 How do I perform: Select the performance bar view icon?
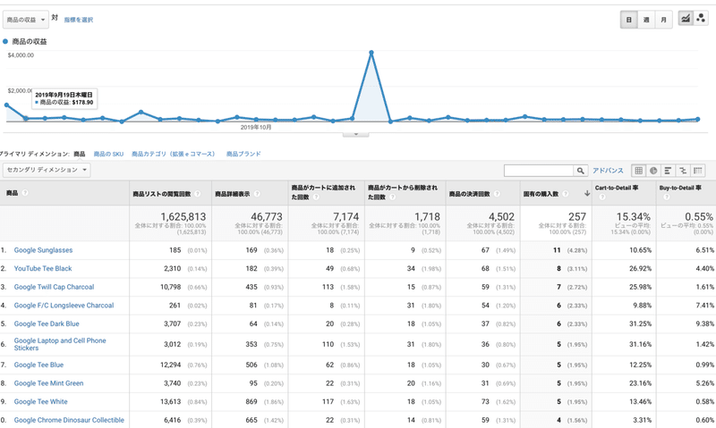tap(668, 171)
